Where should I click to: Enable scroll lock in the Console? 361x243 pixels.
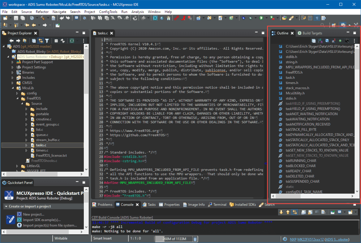(310, 212)
